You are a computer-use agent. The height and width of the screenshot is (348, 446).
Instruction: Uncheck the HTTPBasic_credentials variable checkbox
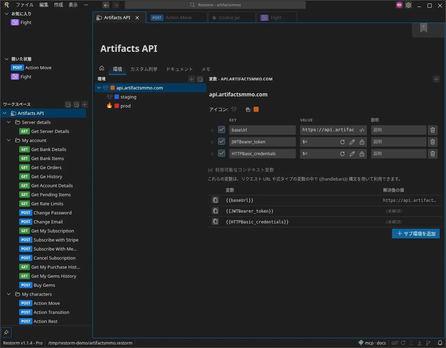[x=222, y=153]
